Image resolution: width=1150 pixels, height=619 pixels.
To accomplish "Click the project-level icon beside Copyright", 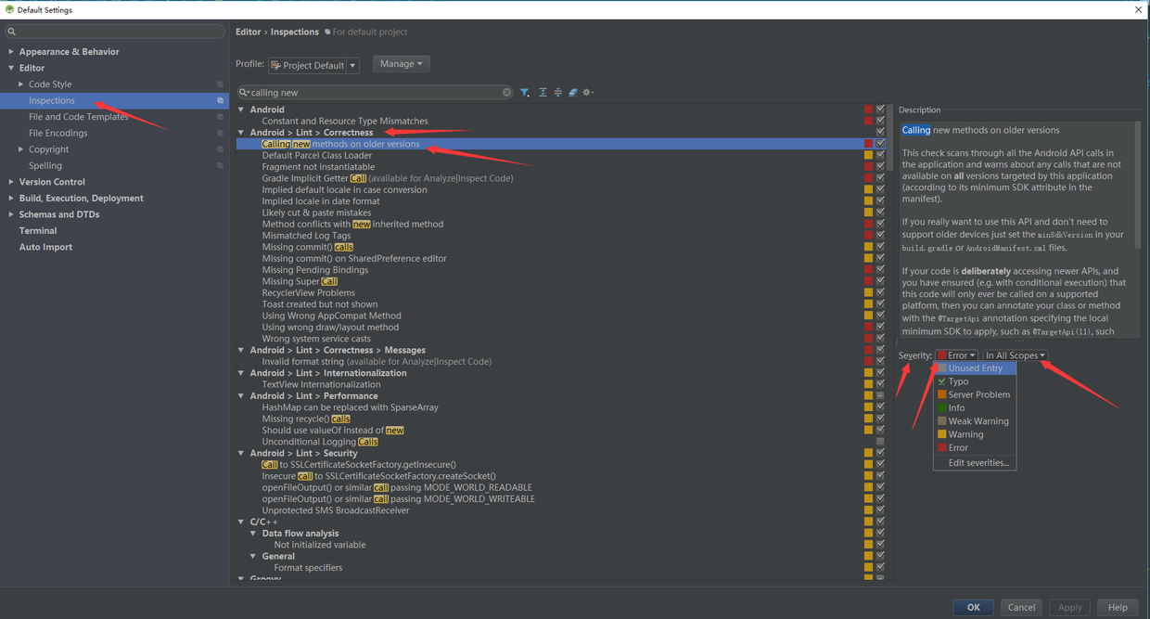I will click(x=220, y=149).
